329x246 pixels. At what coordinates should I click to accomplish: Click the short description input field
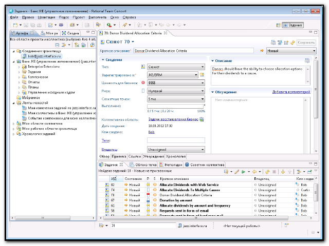point(194,51)
